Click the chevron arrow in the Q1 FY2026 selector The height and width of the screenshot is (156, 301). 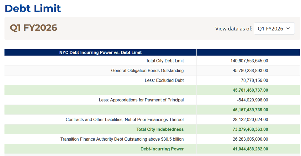pos(288,29)
